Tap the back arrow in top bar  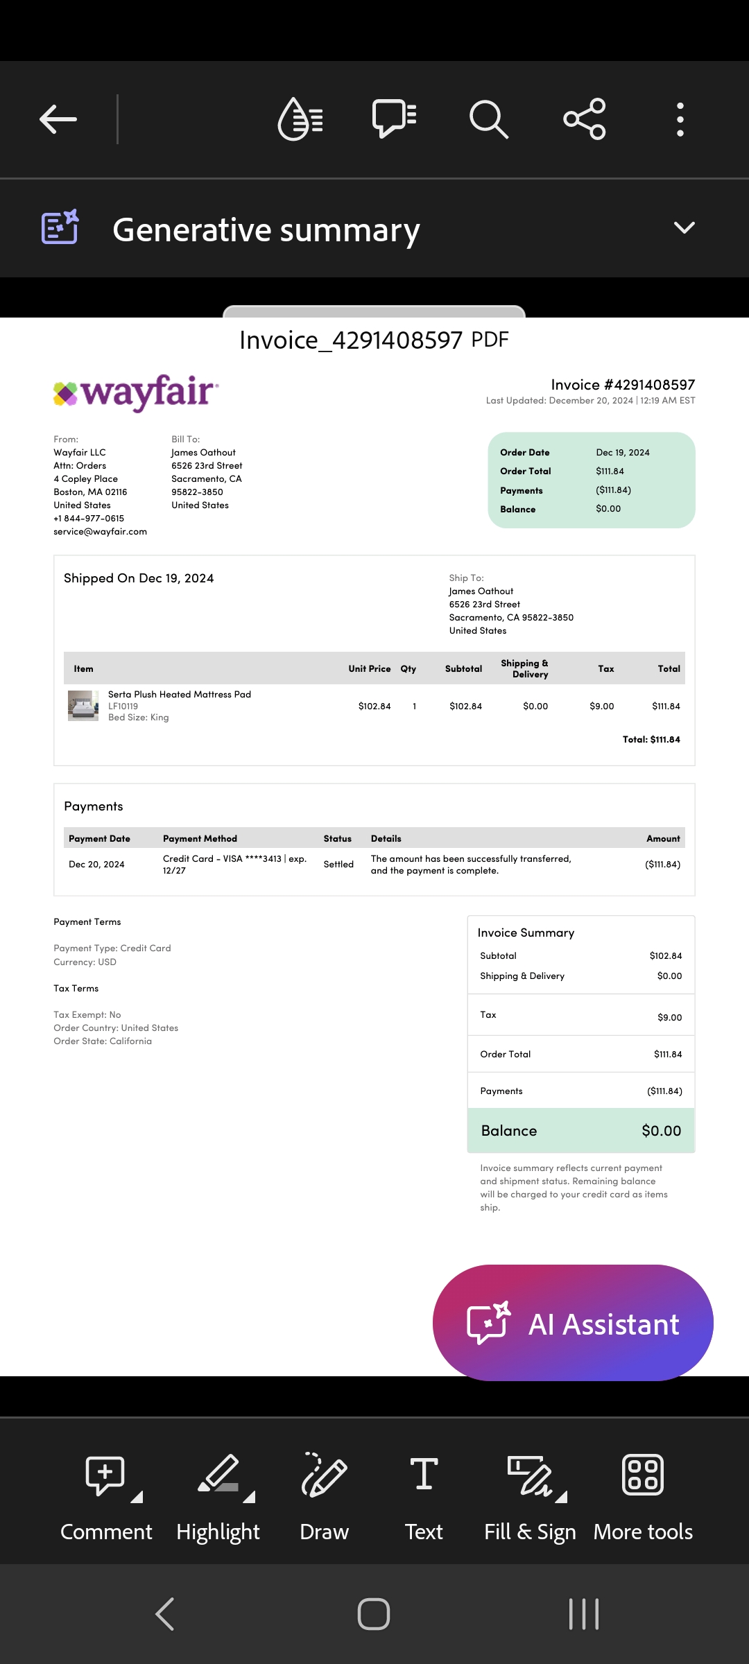click(x=58, y=119)
